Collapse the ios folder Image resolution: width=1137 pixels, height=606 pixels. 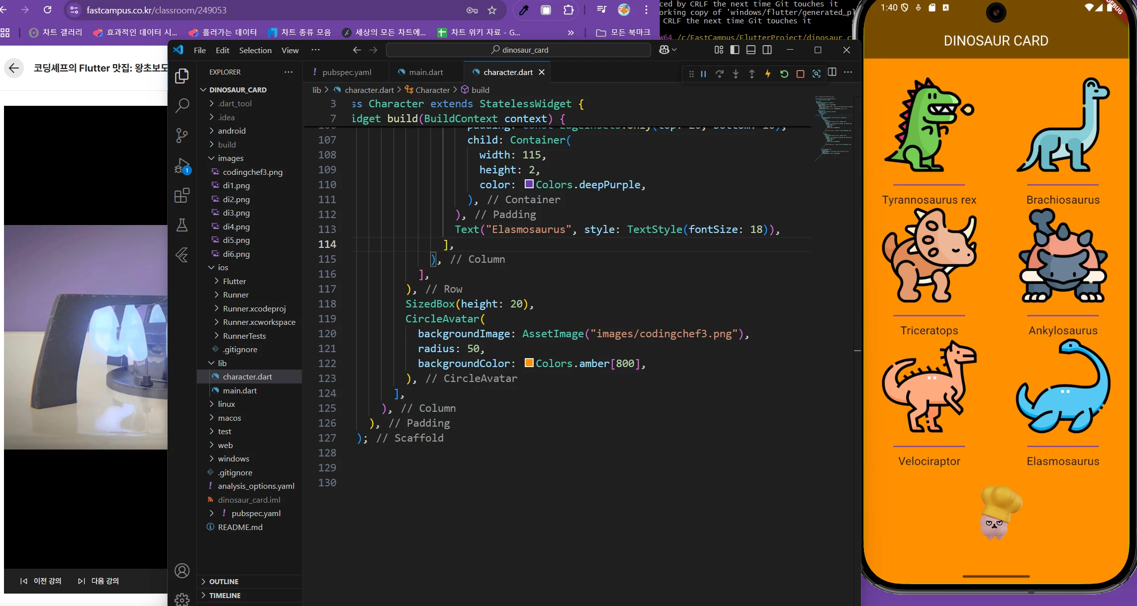coord(223,267)
